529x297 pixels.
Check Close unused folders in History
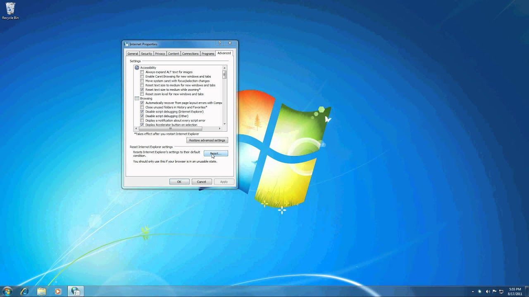point(142,107)
